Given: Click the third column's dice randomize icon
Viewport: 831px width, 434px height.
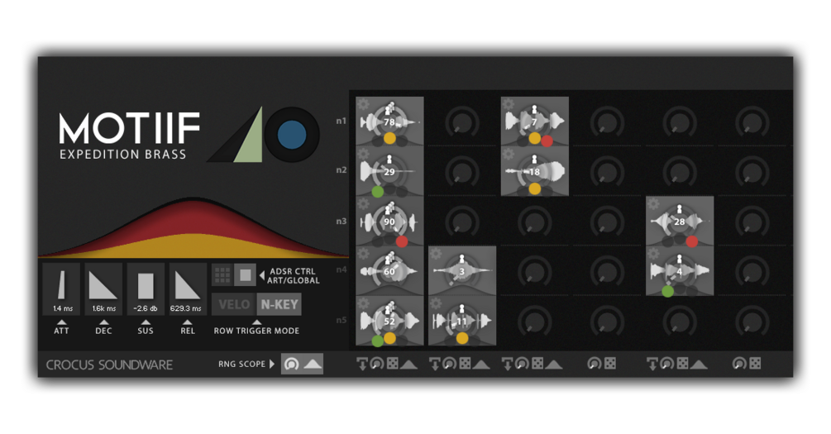Looking at the screenshot, I should (x=537, y=364).
